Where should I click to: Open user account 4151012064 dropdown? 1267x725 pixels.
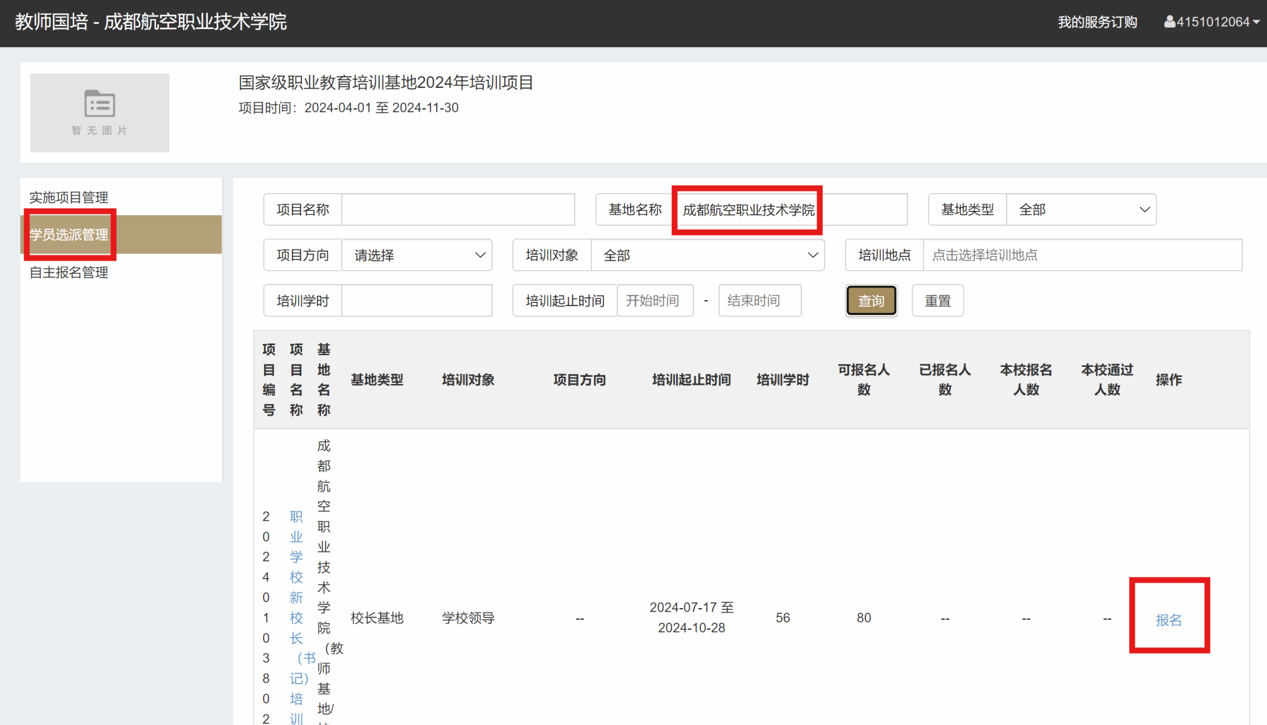[1211, 22]
